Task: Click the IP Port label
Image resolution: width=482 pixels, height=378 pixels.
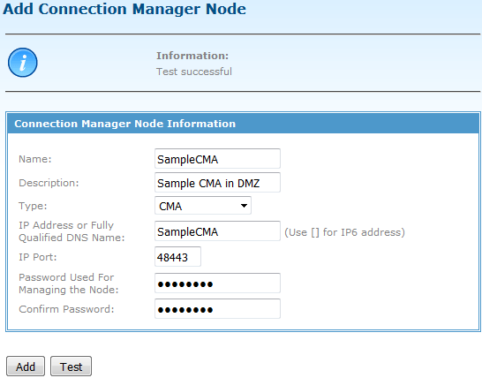Action: click(38, 257)
